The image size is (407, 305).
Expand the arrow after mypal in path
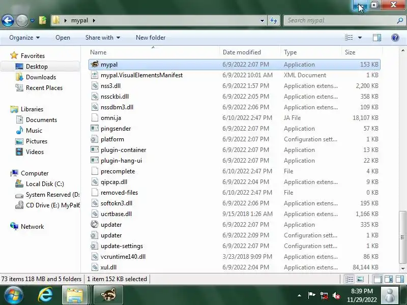click(x=94, y=20)
